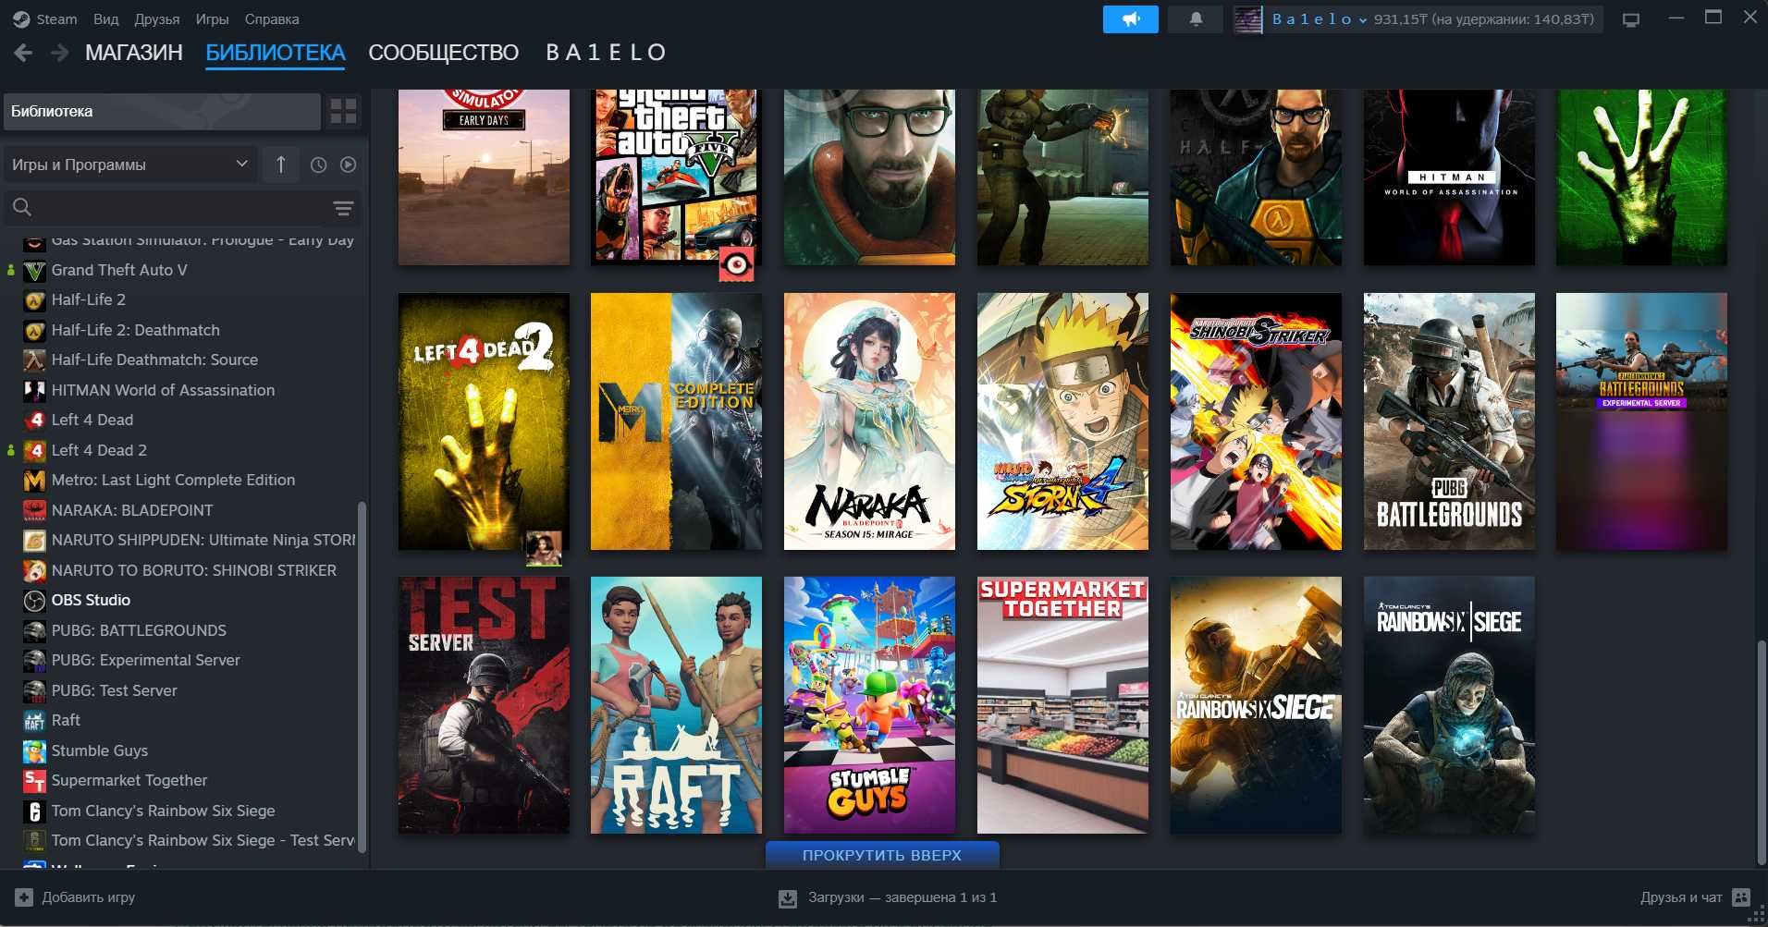Screen dimensions: 1768x927
Task: Open downloads manager icon
Action: coord(788,898)
